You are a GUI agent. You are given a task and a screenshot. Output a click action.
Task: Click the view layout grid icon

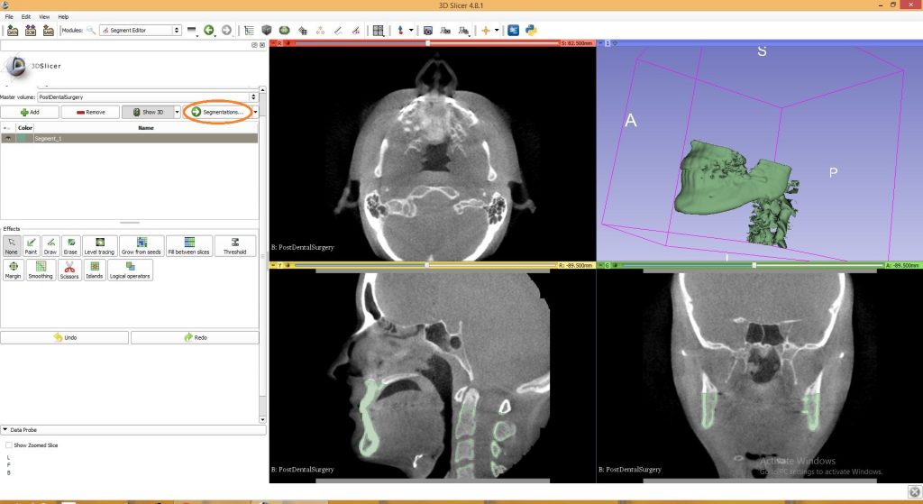tap(379, 30)
